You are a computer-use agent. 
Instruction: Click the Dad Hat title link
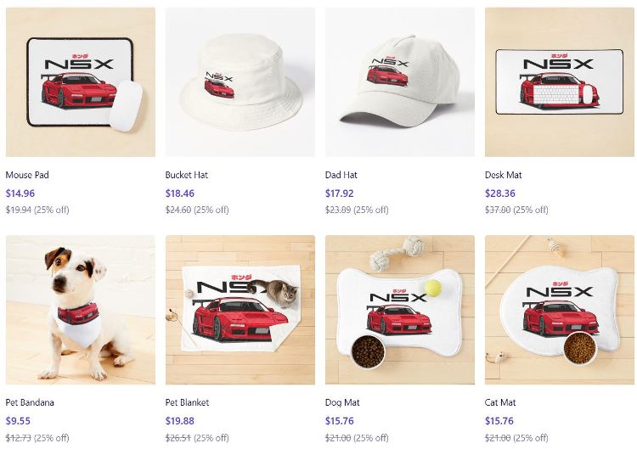pos(341,175)
